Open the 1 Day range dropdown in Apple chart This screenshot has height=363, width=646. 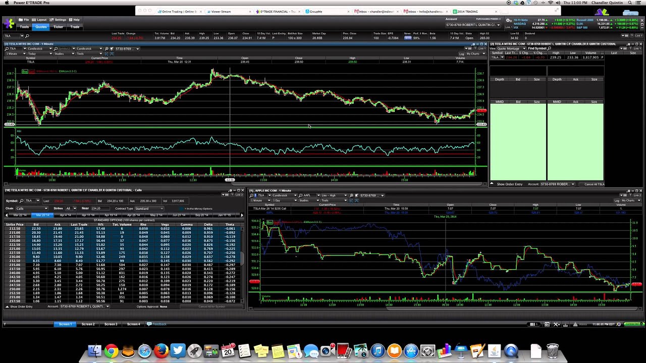[x=285, y=201]
